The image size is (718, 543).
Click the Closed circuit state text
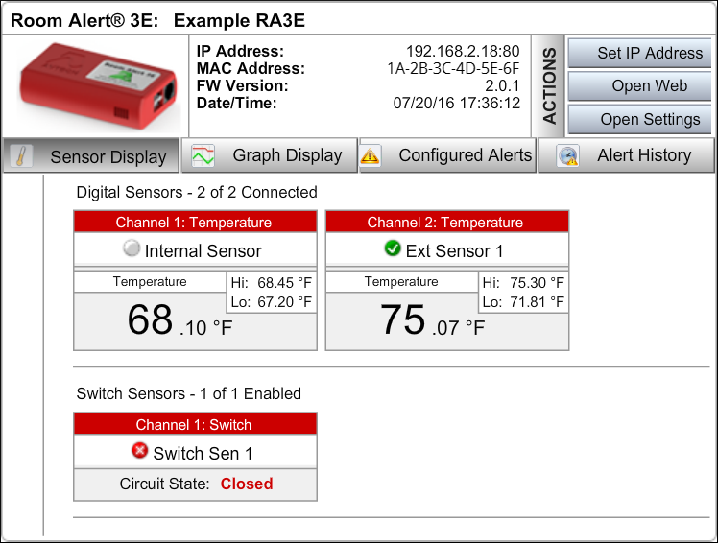pos(247,484)
